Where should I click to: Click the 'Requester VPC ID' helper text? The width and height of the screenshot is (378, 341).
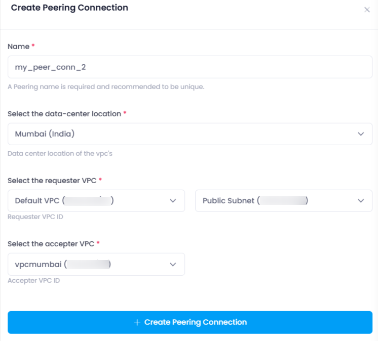[x=35, y=217]
